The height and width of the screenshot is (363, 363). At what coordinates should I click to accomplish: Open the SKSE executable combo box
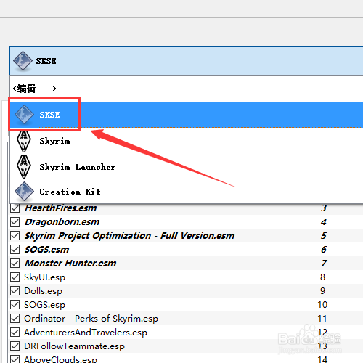[187, 61]
